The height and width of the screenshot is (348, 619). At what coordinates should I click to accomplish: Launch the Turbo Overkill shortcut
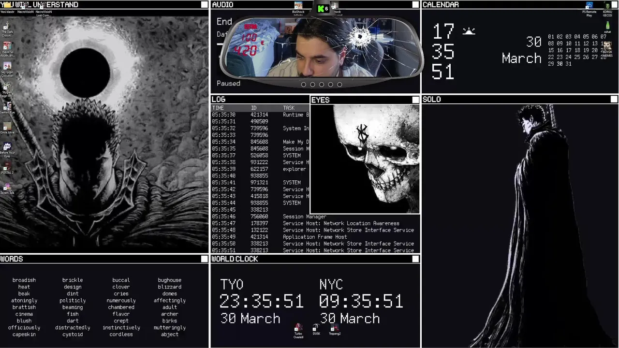[298, 331]
